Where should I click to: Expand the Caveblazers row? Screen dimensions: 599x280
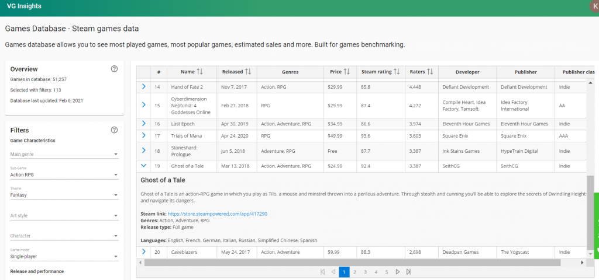tap(144, 251)
